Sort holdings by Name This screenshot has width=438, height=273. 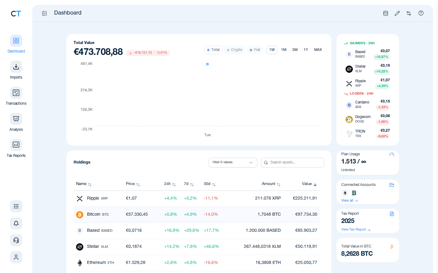coord(84,184)
